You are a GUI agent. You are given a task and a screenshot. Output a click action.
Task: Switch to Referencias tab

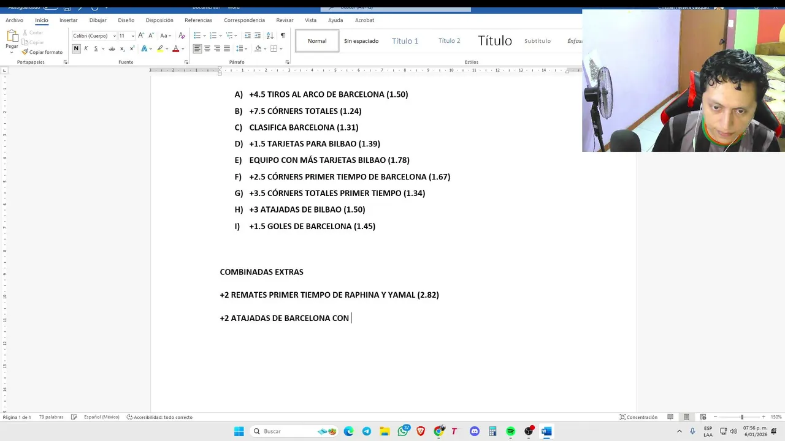pyautogui.click(x=198, y=20)
